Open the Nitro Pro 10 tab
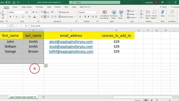179x101 pixels. (x=85, y=7)
